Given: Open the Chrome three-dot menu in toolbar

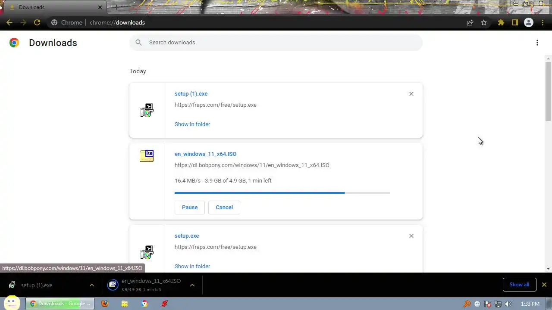Looking at the screenshot, I should click(543, 22).
